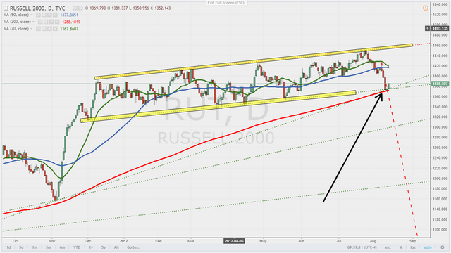The image size is (451, 253).
Task: Click the MA 50 value 1377.3851
Action: tap(69, 15)
